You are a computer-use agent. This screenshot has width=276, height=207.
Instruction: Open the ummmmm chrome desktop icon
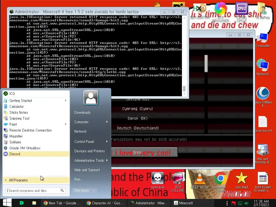click(x=220, y=182)
